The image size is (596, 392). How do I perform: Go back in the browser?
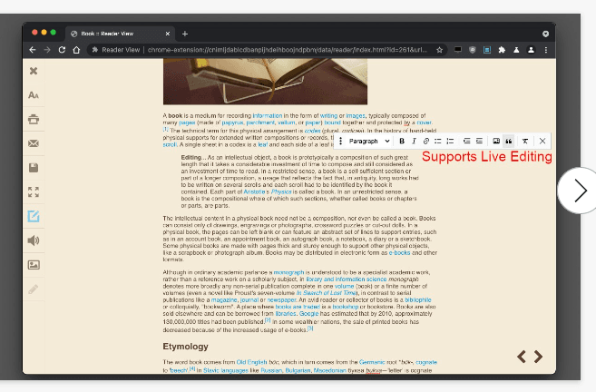click(33, 50)
